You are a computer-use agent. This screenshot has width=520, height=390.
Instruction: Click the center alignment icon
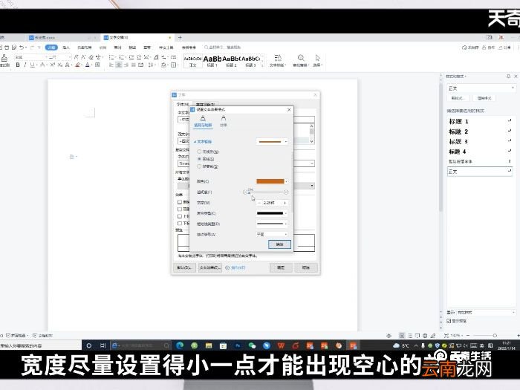click(119, 65)
